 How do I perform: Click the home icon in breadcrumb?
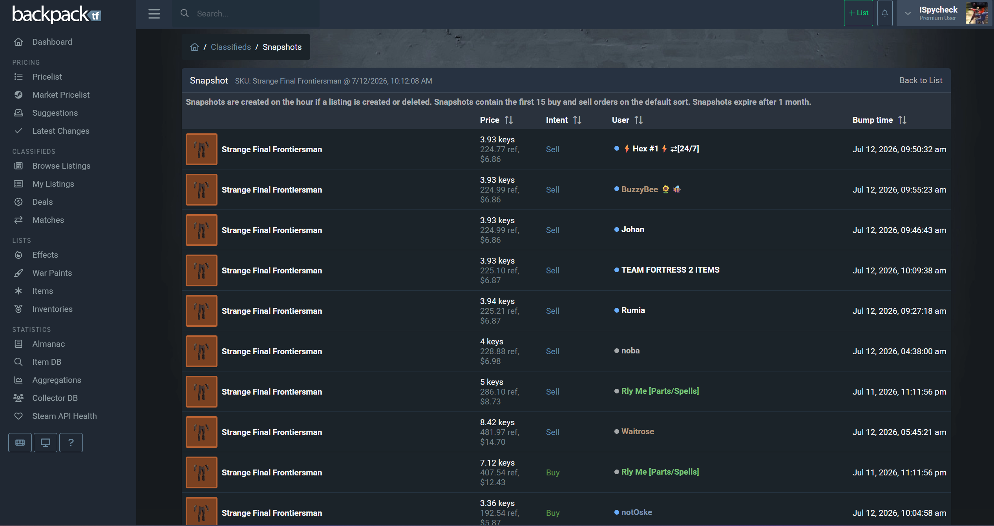[x=195, y=47]
